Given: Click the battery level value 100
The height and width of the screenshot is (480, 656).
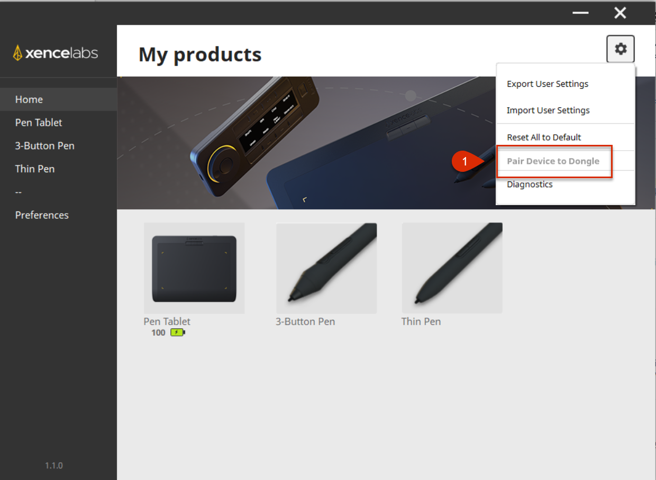Looking at the screenshot, I should point(158,333).
